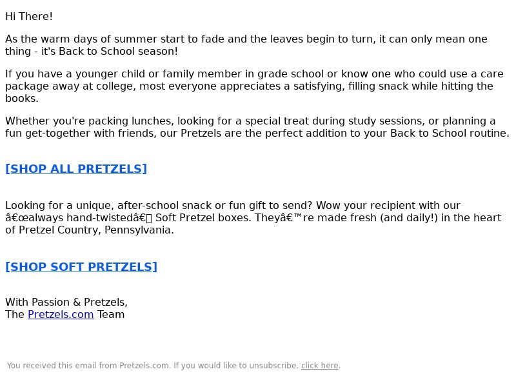Click the unsubscribe "click here" link

pos(320,366)
